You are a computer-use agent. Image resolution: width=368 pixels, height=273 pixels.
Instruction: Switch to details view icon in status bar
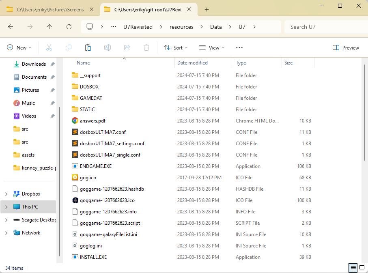pos(353,268)
